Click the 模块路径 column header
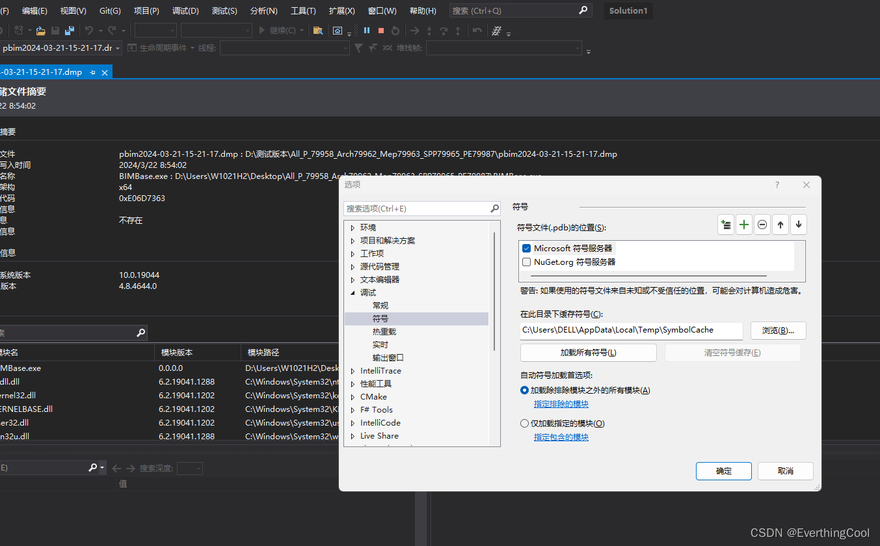Viewport: 880px width, 546px height. tap(263, 353)
